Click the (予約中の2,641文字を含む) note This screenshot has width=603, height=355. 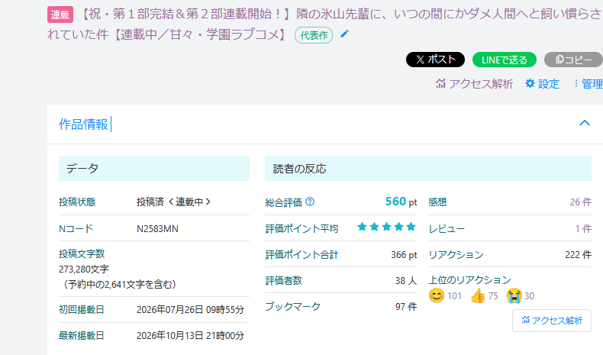point(120,284)
